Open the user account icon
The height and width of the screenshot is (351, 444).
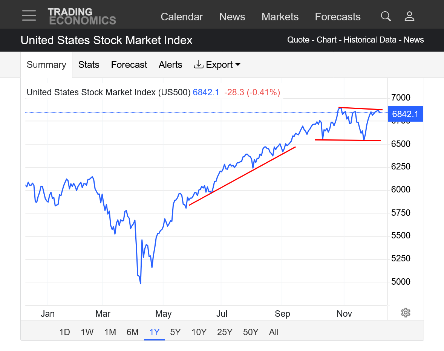[409, 16]
